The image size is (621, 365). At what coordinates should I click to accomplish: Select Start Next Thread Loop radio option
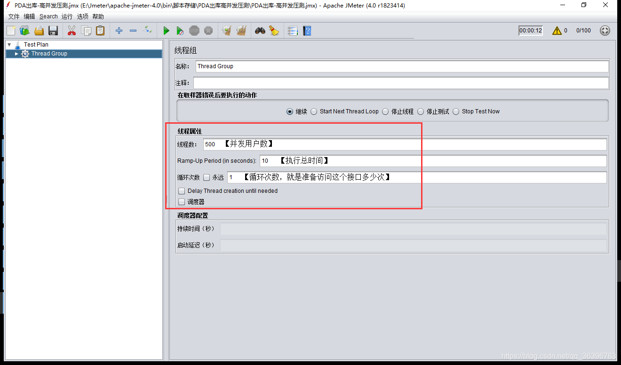tap(314, 111)
